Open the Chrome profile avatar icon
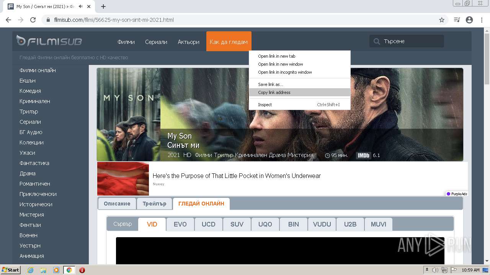Viewport: 490px width, 275px height. (469, 20)
